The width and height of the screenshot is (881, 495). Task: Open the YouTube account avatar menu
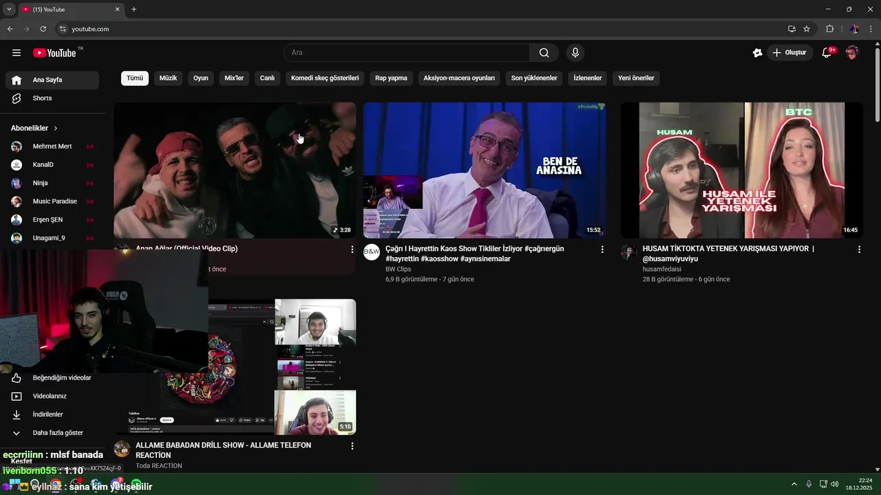(x=852, y=53)
